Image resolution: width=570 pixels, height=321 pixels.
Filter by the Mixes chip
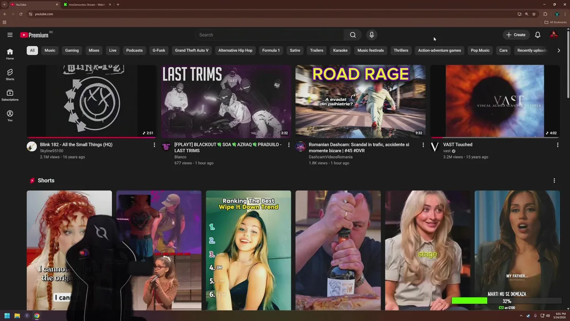pos(94,50)
